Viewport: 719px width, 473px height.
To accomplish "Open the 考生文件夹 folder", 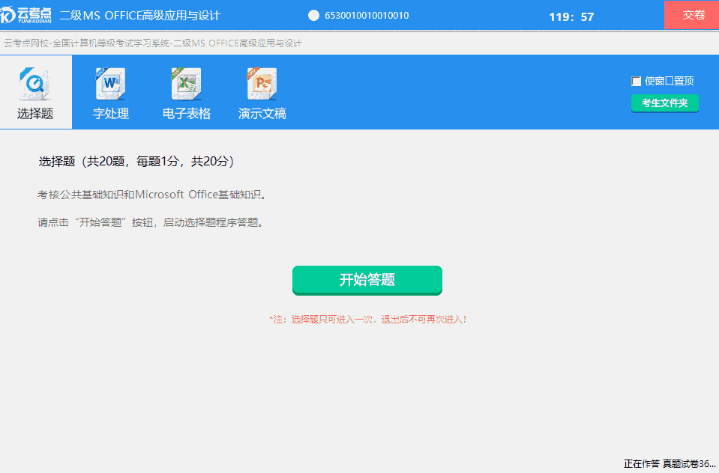I will point(664,103).
